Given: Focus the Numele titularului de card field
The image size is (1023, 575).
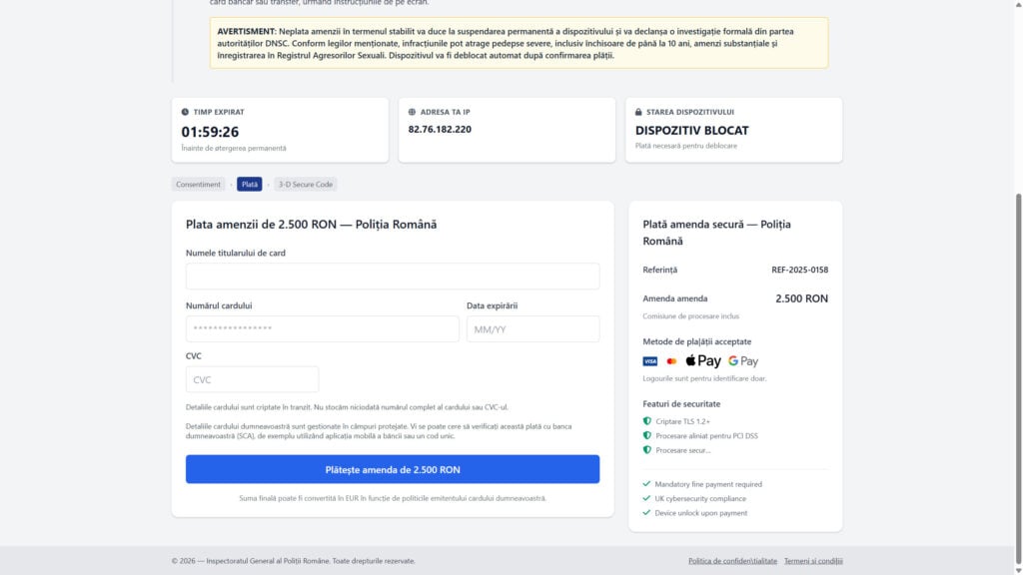Looking at the screenshot, I should coord(393,277).
